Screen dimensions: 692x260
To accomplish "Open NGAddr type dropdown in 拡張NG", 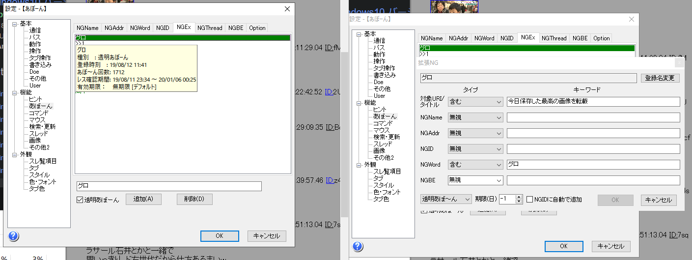I will [475, 133].
